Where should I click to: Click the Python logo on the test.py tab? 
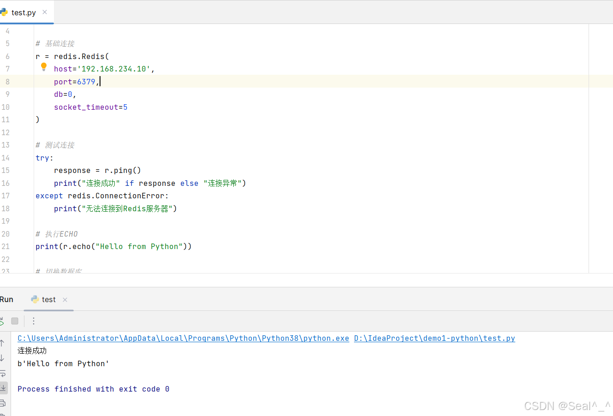[4, 12]
